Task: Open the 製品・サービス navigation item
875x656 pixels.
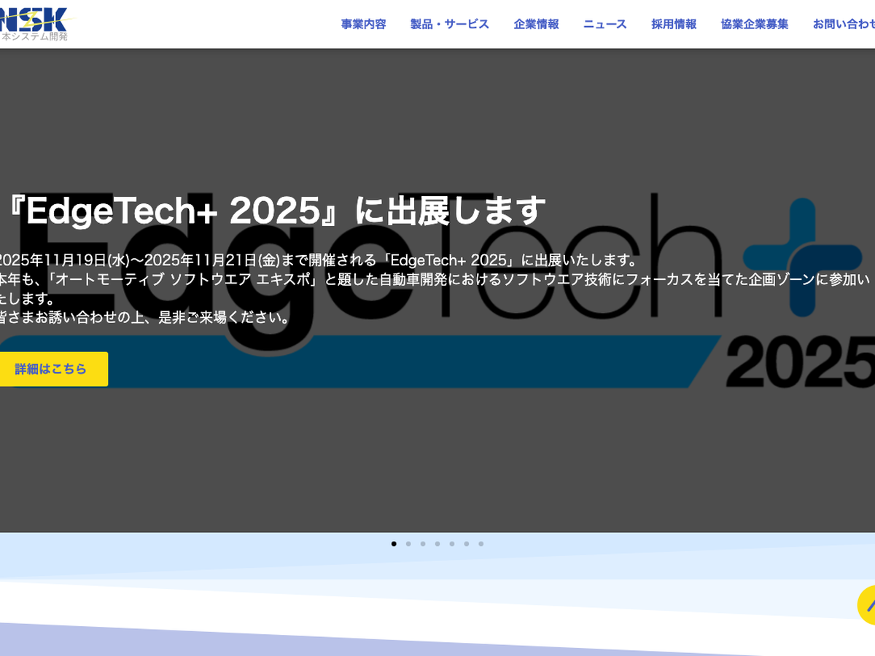Action: coord(449,24)
